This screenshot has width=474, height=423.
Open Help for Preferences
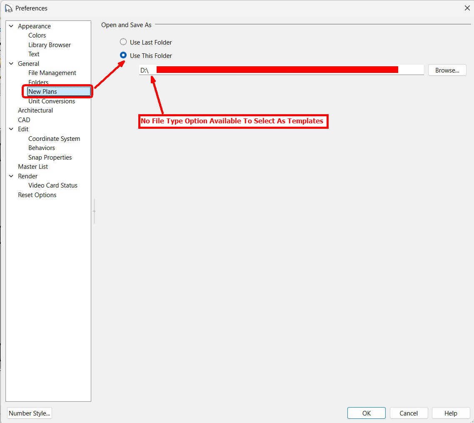click(450, 413)
